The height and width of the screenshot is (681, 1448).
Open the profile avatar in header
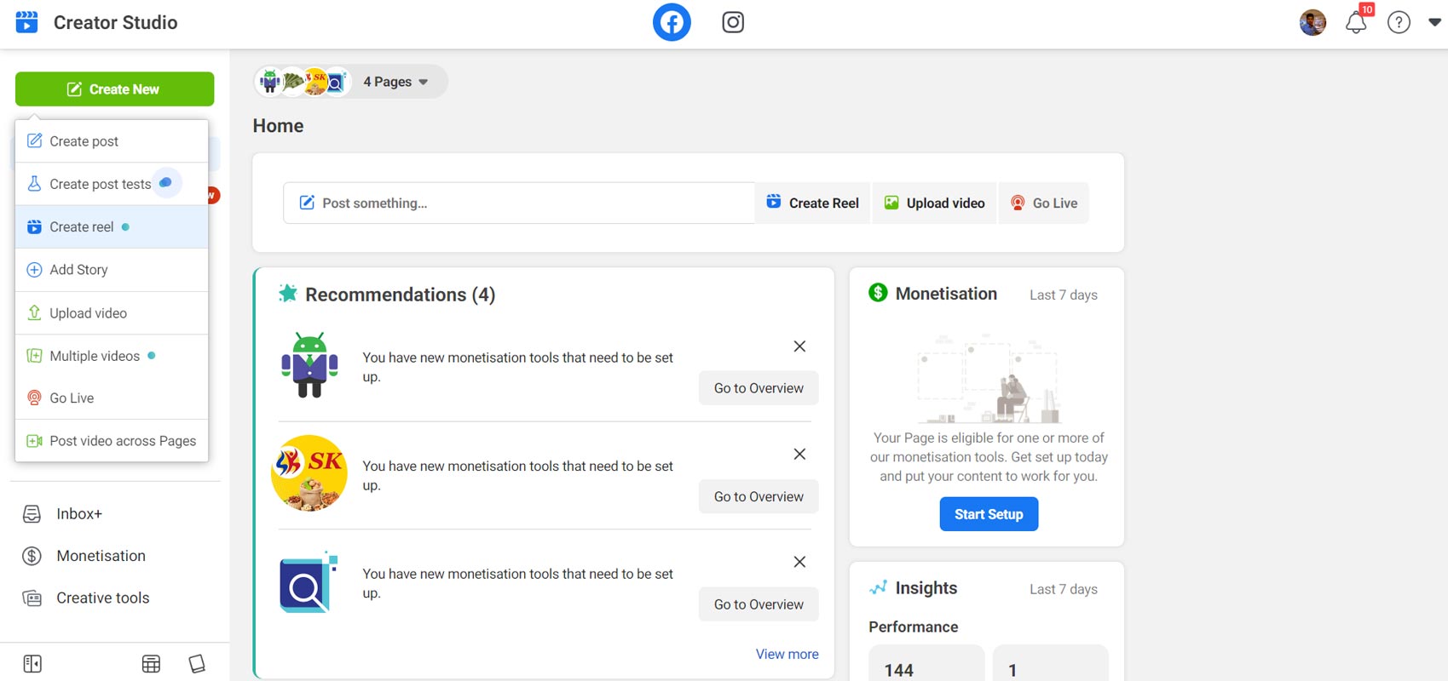(1312, 23)
